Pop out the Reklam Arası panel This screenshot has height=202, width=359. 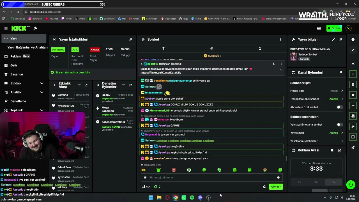coord(340,150)
